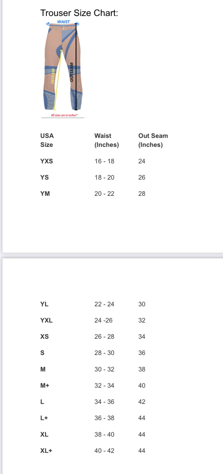223x474 pixels.
Task: Click the yellow INSEAM label on trousers
Action: click(x=53, y=76)
